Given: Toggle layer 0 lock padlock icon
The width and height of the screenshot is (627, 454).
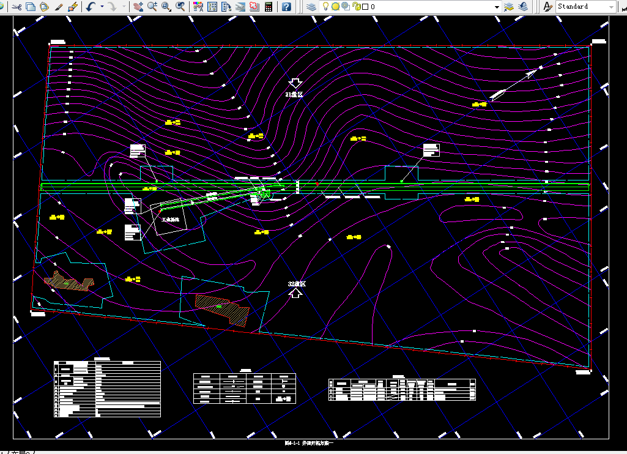Looking at the screenshot, I should tap(356, 7).
